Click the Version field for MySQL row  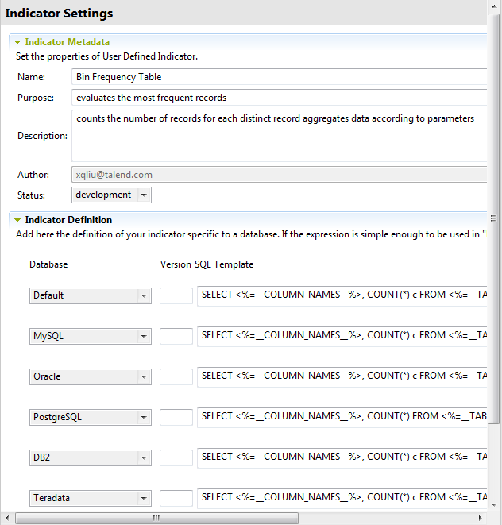[176, 336]
